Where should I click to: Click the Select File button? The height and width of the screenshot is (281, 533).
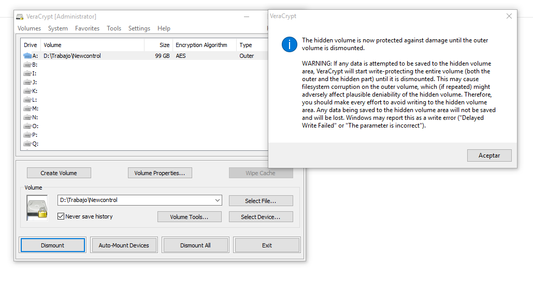tap(261, 200)
